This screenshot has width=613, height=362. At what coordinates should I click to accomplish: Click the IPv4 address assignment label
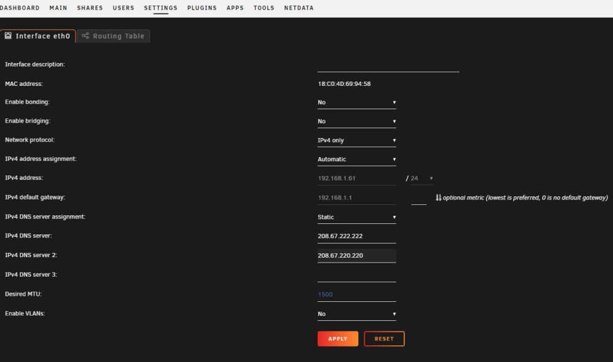click(40, 159)
